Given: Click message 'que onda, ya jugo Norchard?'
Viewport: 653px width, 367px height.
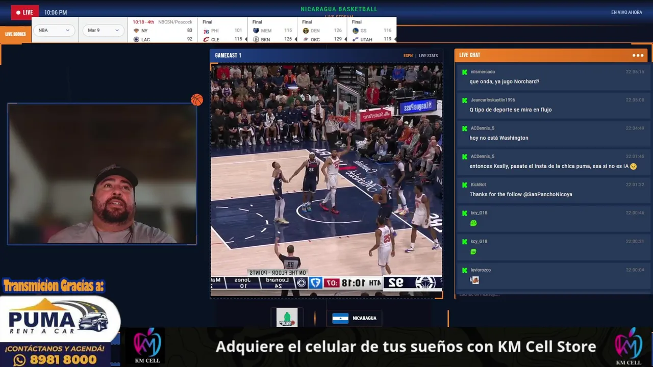Looking at the screenshot, I should [505, 82].
